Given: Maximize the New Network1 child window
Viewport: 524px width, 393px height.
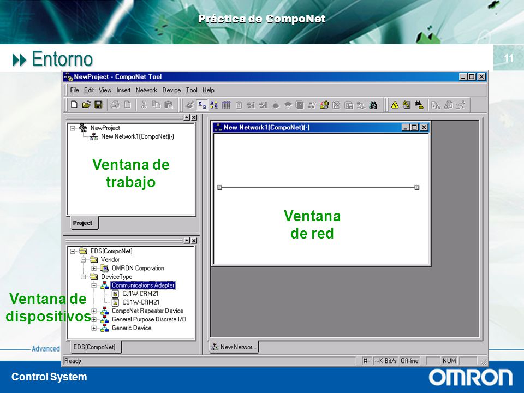Looking at the screenshot, I should (x=414, y=127).
